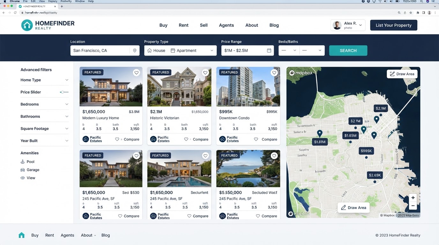This screenshot has height=245, width=439.
Task: Click the browser address bar
Action: (207, 13)
